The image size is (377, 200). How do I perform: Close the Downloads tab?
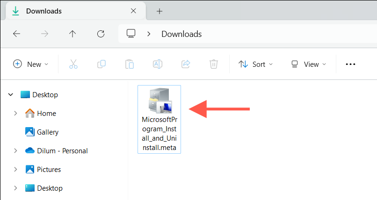tap(133, 11)
